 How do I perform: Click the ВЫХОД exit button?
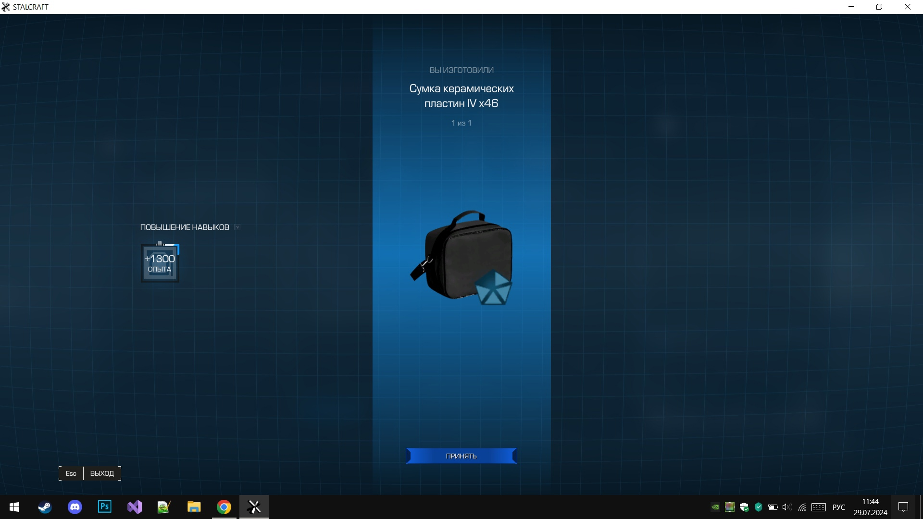click(102, 473)
